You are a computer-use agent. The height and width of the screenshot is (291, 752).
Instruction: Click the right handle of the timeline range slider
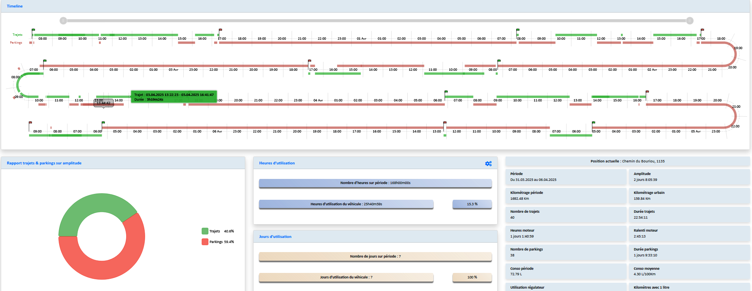tap(690, 20)
